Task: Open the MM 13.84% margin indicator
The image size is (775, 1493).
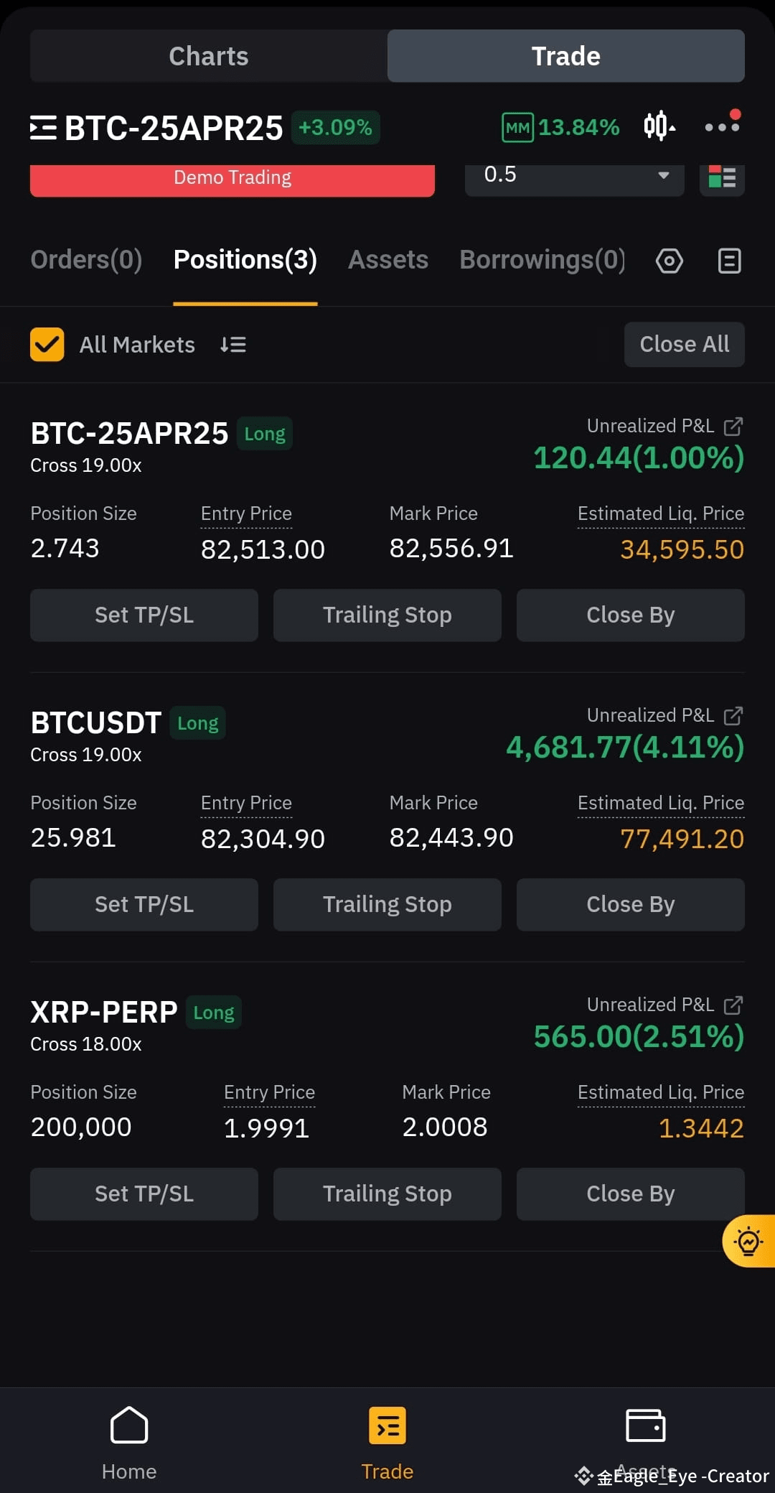Action: (560, 127)
